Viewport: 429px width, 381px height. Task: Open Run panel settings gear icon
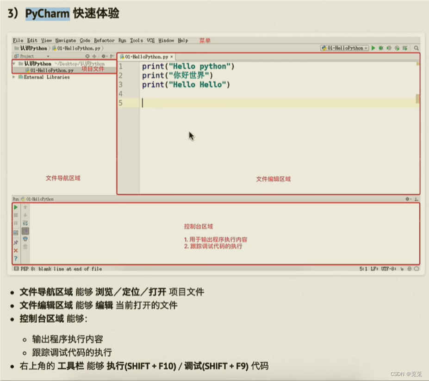coord(408,199)
